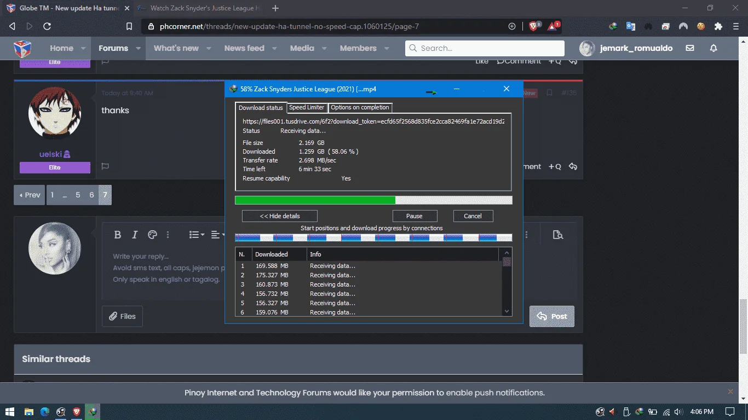Open the text color palette icon
The image size is (748, 420).
coord(153,235)
